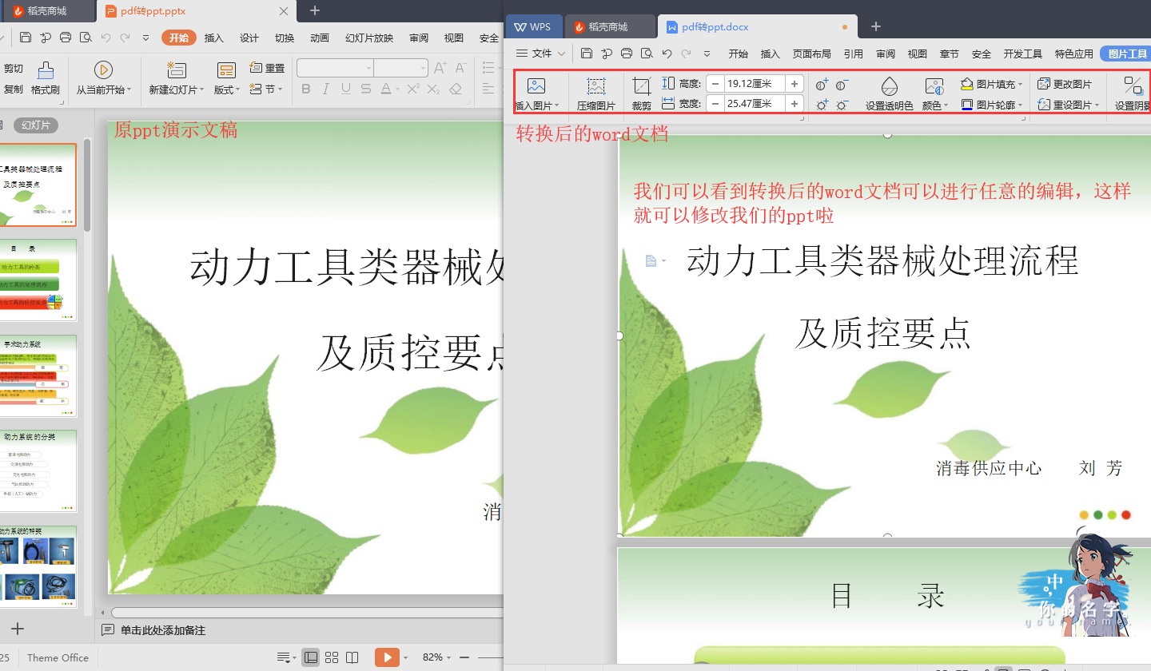Open the 插入 tab in WPS Writer
This screenshot has width=1151, height=671.
click(770, 54)
